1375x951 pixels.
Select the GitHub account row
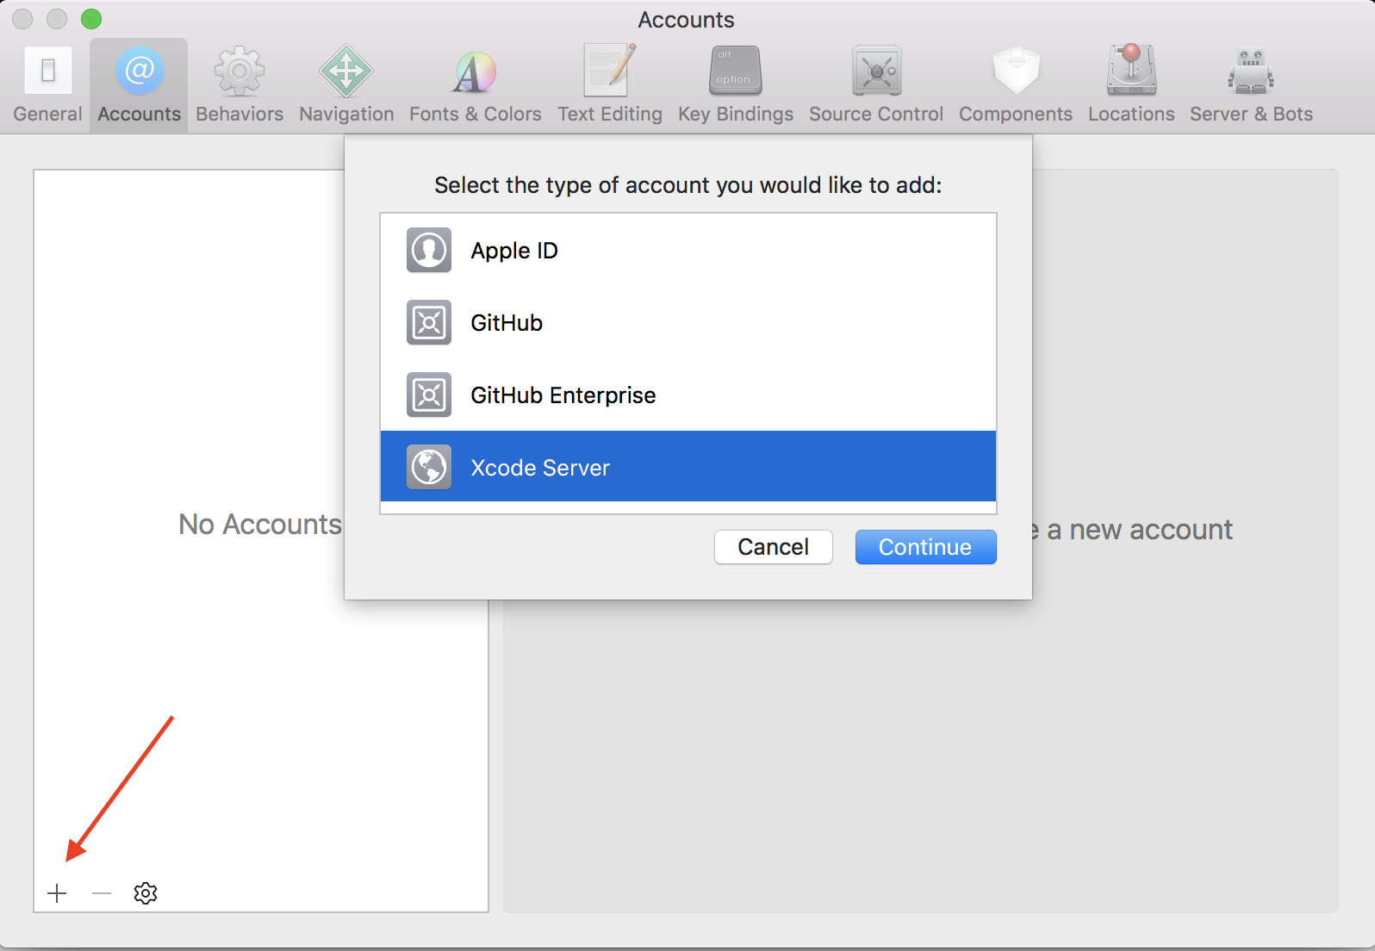(x=688, y=323)
